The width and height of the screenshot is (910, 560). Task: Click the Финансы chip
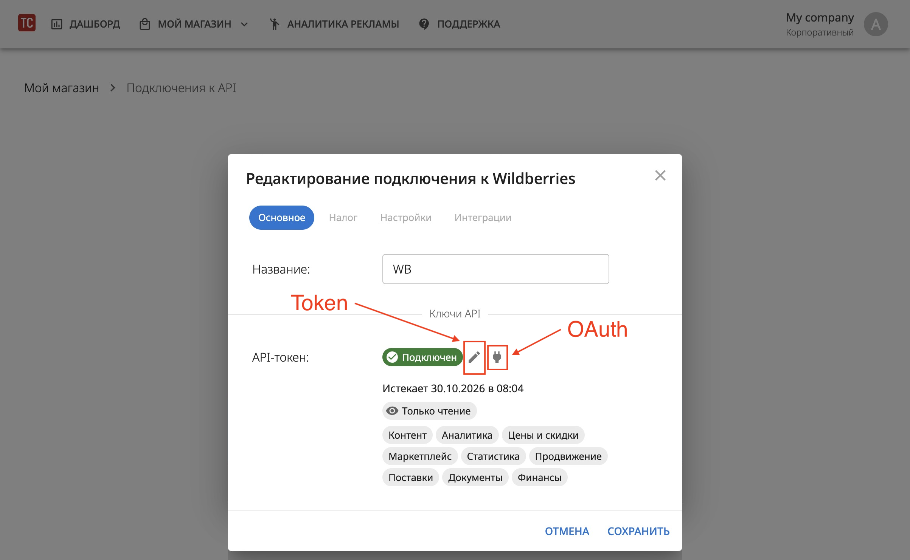[540, 477]
